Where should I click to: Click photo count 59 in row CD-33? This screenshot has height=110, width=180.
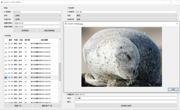click(27, 73)
